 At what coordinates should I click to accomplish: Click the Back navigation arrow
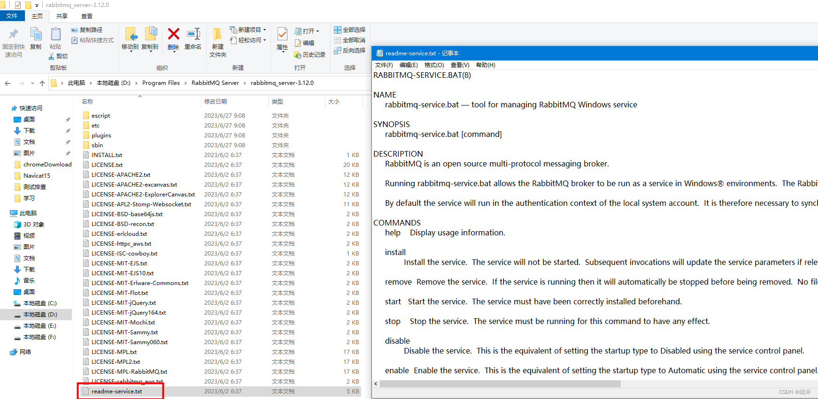click(x=8, y=83)
